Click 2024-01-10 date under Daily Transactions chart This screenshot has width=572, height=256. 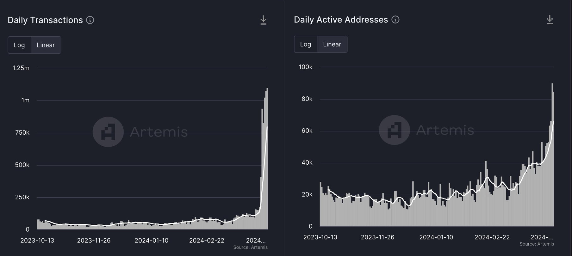pyautogui.click(x=152, y=241)
